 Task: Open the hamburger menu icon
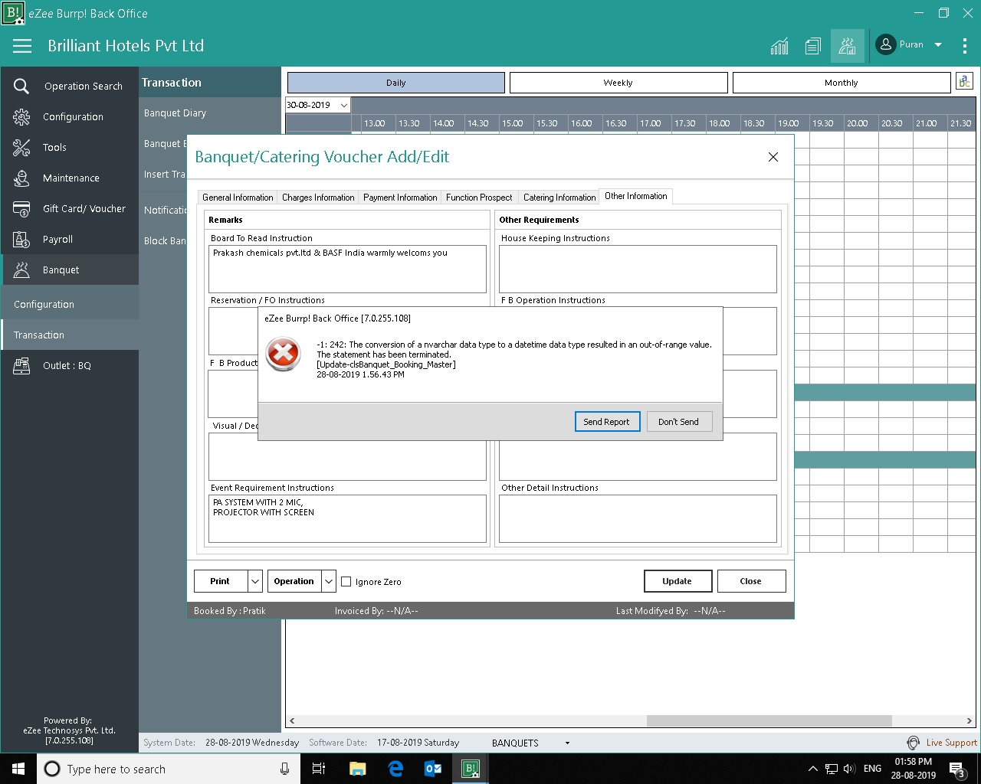click(22, 46)
